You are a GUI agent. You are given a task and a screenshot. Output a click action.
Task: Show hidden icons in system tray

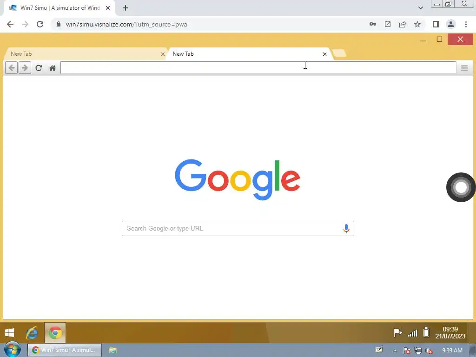tap(395, 350)
